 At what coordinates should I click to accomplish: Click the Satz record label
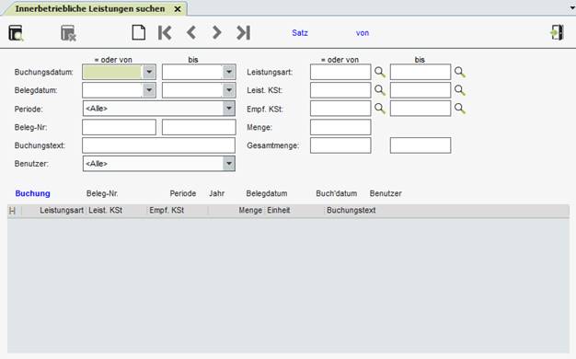(300, 33)
